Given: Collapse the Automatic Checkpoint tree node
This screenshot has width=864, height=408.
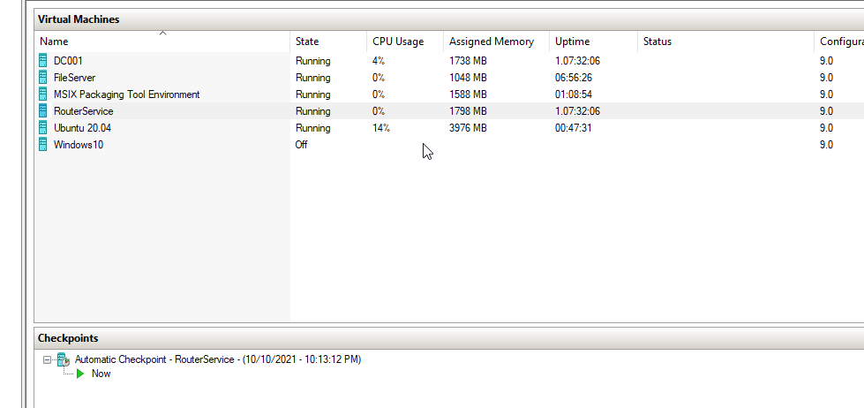Looking at the screenshot, I should click(x=48, y=359).
